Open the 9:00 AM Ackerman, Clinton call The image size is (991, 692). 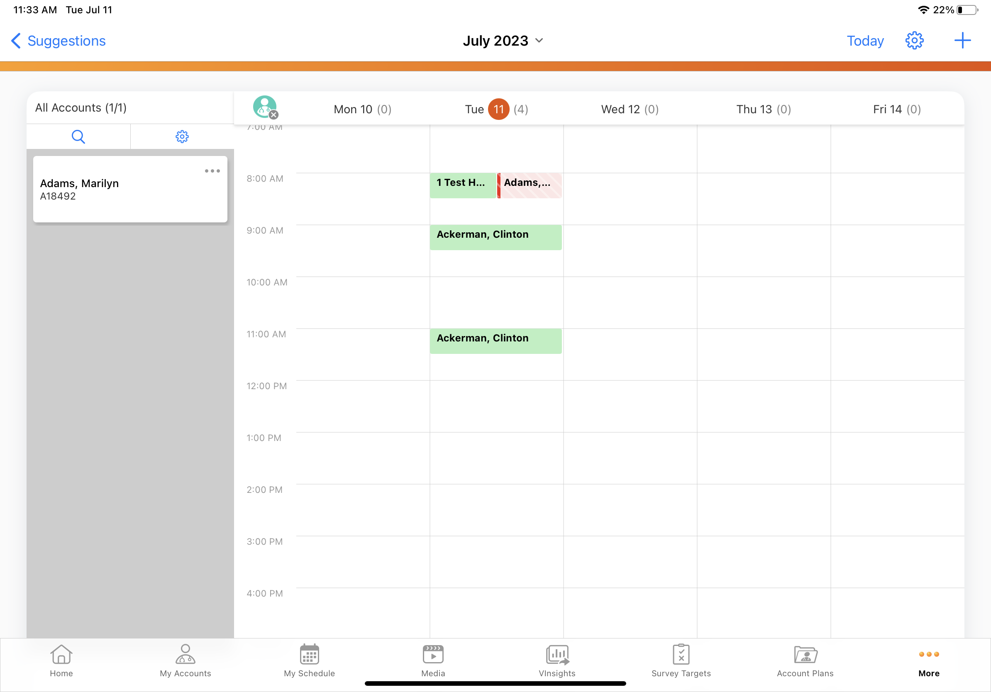click(495, 237)
